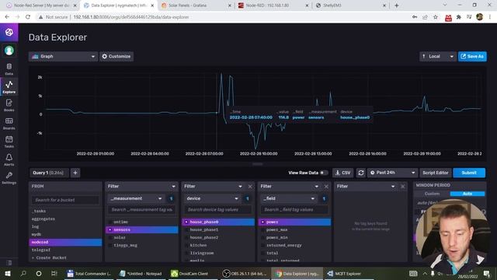Open the Tasks section in sidebar
Screen dimensions: 497x280
click(9, 142)
